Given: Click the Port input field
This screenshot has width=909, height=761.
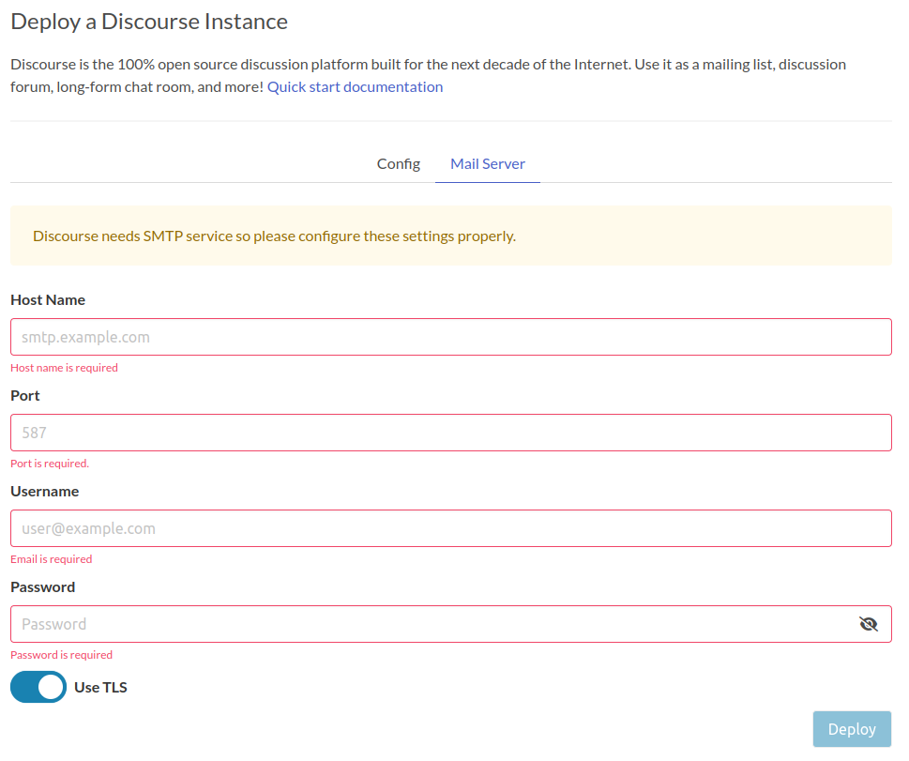Looking at the screenshot, I should (450, 433).
